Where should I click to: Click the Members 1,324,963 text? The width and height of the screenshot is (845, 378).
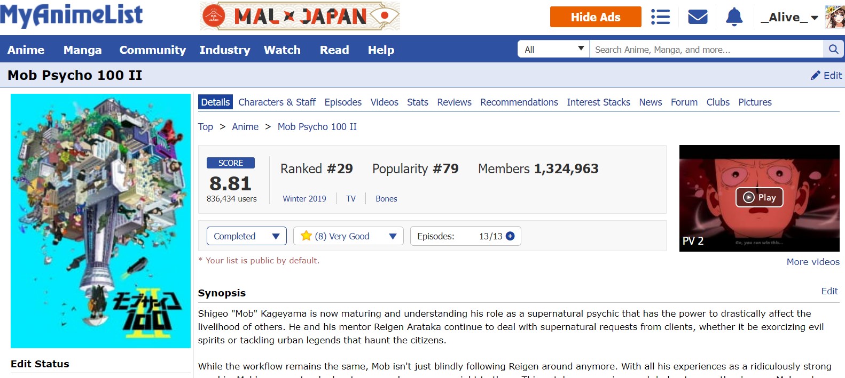coord(538,168)
